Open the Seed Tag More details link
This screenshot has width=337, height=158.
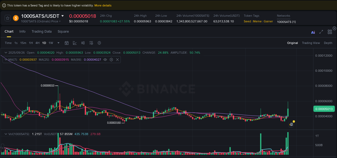103,5
